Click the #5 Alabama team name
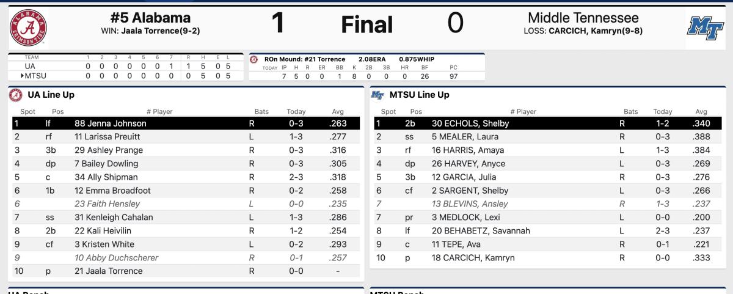The image size is (733, 294). tap(150, 18)
